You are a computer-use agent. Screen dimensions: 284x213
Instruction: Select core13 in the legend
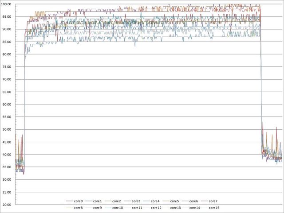coord(175,208)
